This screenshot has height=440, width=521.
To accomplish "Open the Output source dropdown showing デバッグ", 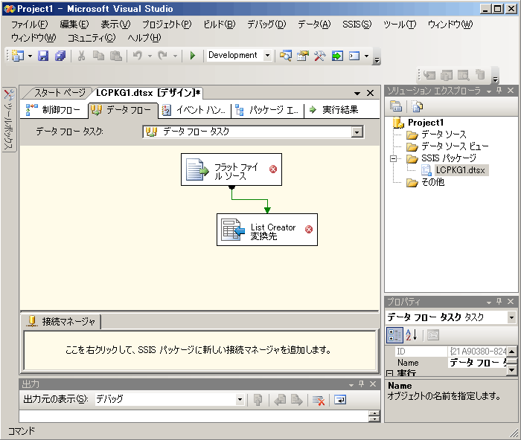I will point(240,400).
